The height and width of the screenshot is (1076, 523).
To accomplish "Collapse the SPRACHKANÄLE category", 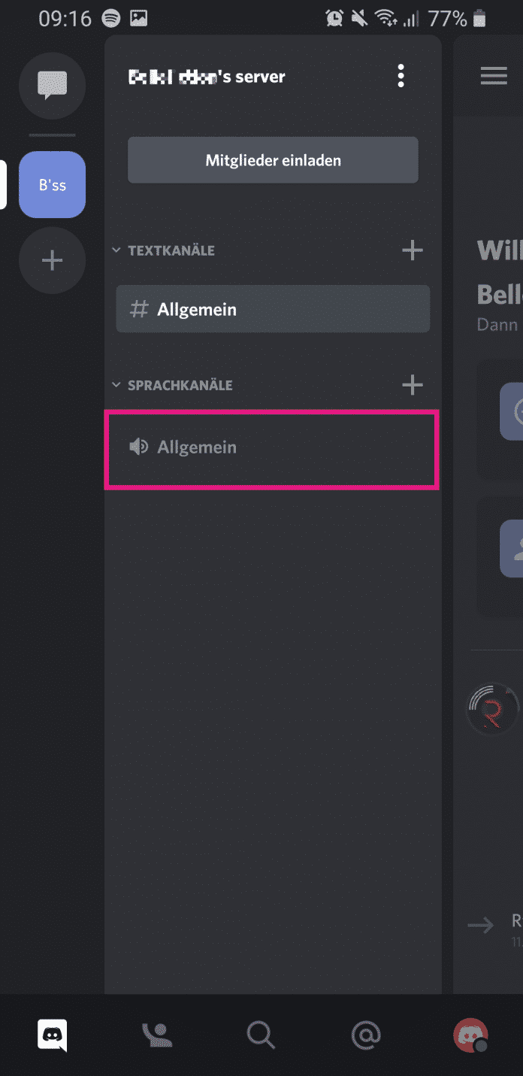I will (x=180, y=385).
